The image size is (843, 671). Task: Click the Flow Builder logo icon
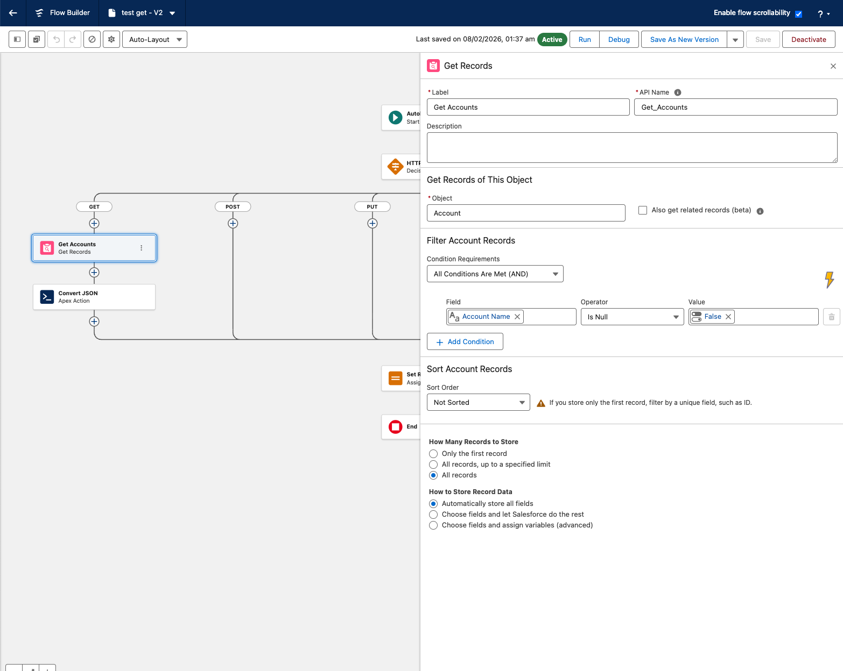tap(39, 13)
